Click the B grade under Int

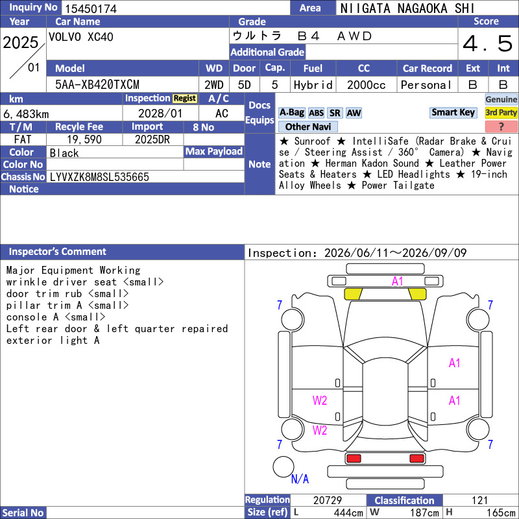click(x=503, y=85)
